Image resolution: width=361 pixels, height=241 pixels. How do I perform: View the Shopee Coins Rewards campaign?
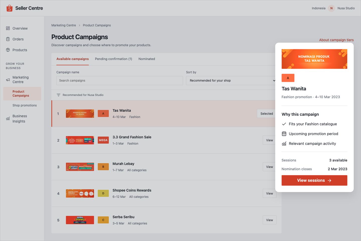click(x=269, y=194)
